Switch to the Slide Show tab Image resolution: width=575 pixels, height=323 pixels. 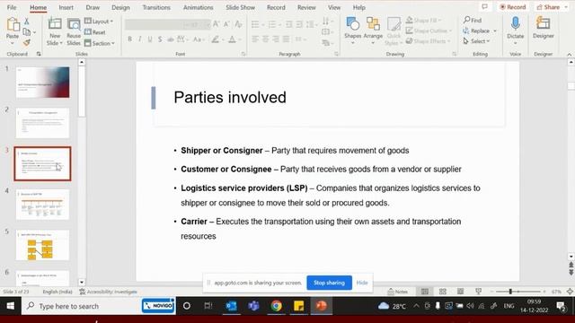pos(240,7)
